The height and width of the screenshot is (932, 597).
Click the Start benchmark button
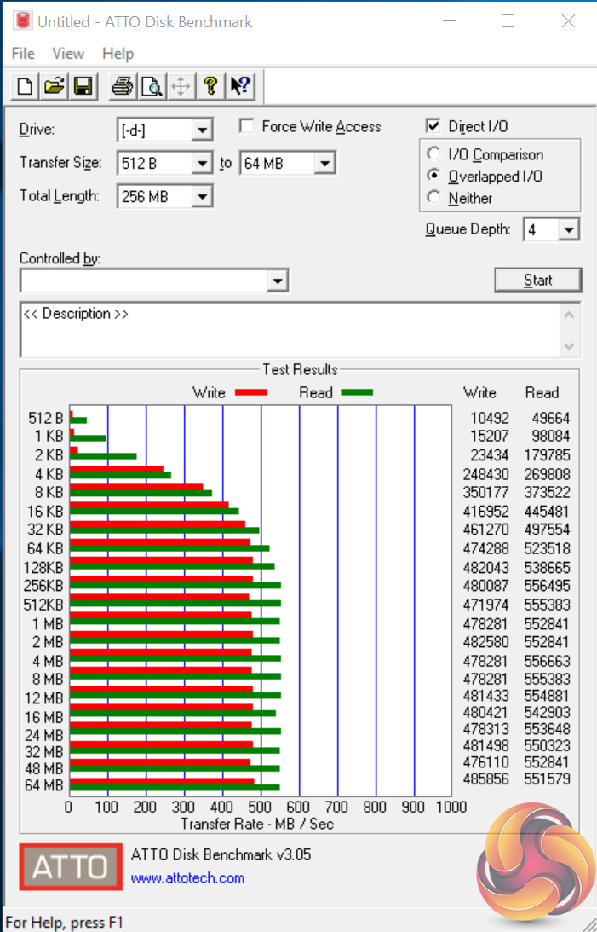click(x=537, y=280)
